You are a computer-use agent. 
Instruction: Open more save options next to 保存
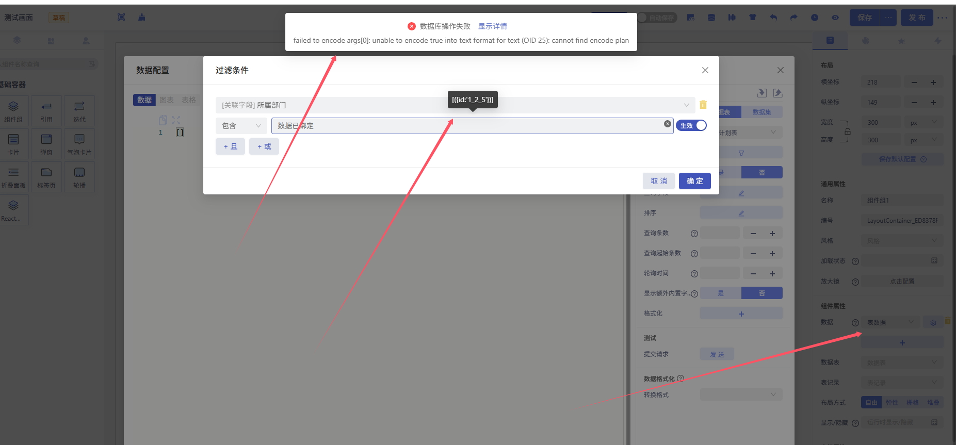point(888,18)
